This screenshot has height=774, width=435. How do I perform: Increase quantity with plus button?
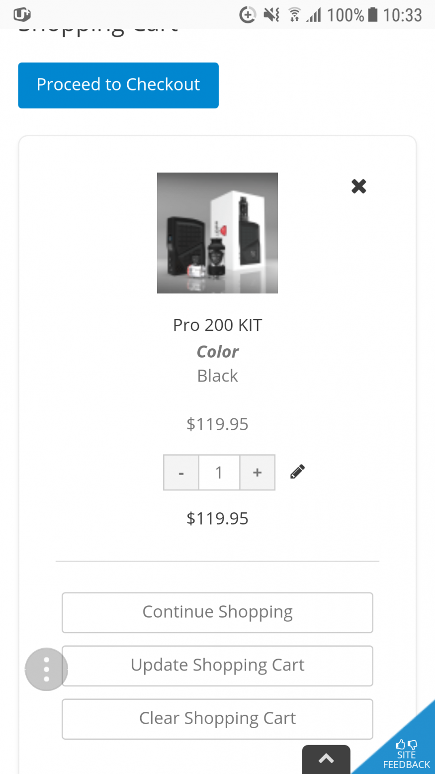pos(257,473)
